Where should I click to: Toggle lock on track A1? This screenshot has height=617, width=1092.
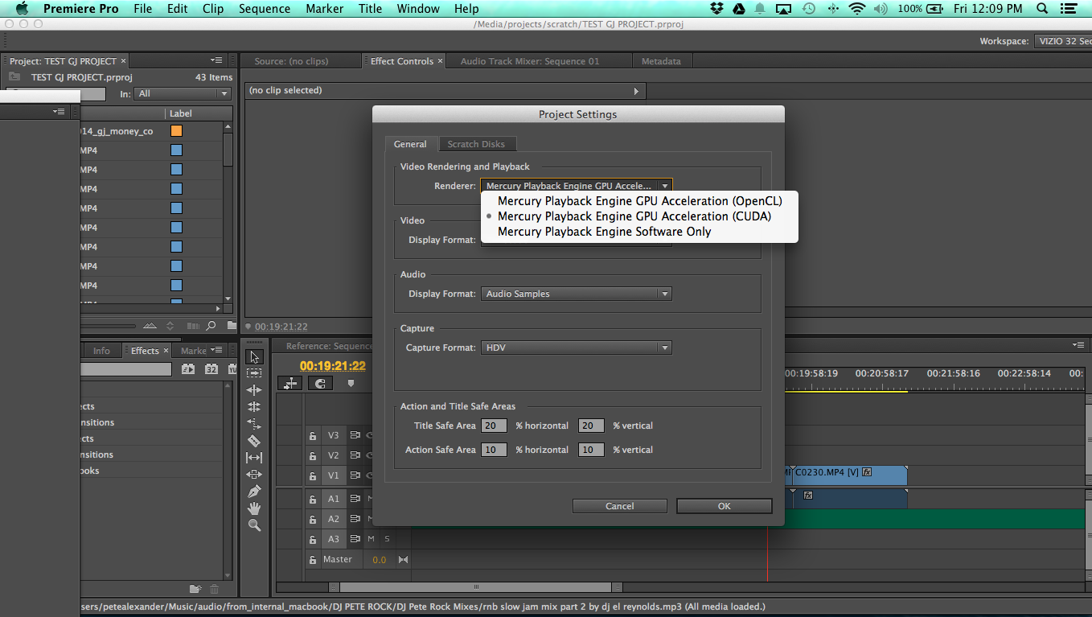[x=313, y=499]
